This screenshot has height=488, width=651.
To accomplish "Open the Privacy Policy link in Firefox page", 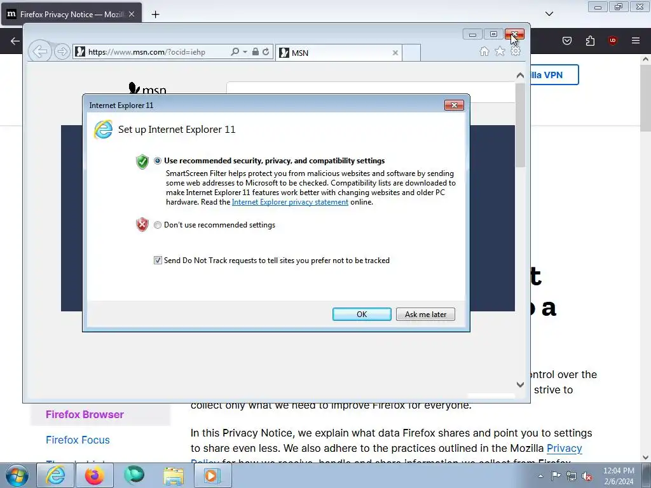I will coord(565,448).
